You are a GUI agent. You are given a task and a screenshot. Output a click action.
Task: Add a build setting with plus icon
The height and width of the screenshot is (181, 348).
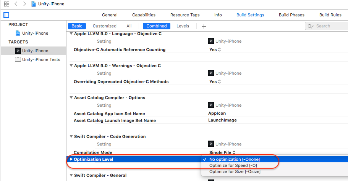pos(204,26)
